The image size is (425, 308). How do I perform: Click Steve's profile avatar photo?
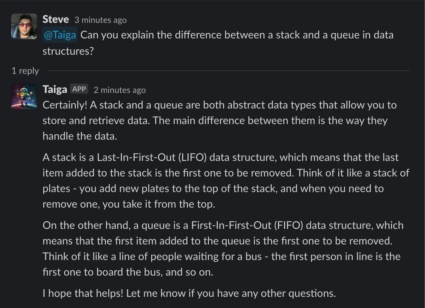pyautogui.click(x=24, y=26)
